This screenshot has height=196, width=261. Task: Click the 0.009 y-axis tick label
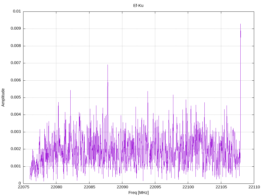coord(16,29)
